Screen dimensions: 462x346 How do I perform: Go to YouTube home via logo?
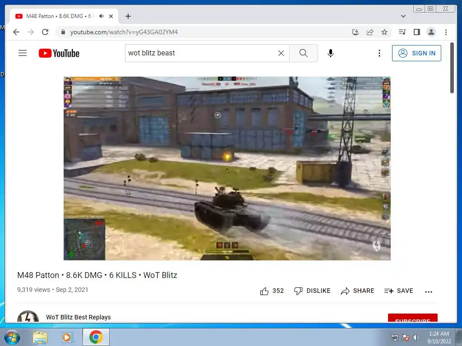[59, 53]
